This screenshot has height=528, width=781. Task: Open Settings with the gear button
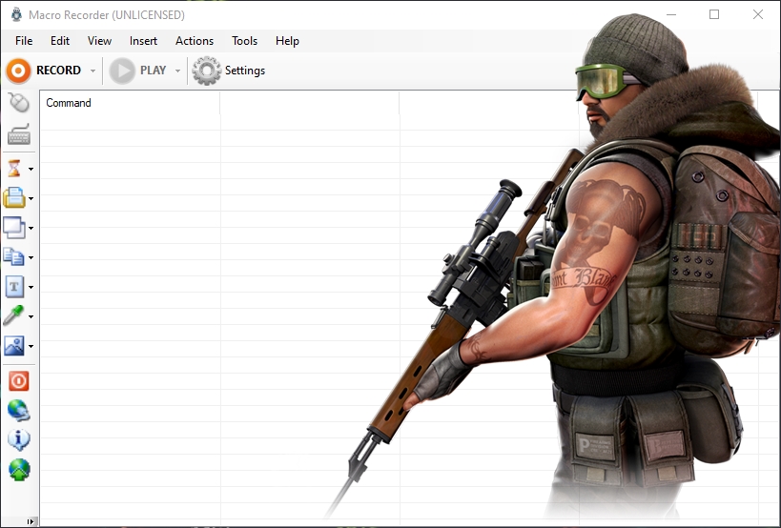click(x=229, y=71)
